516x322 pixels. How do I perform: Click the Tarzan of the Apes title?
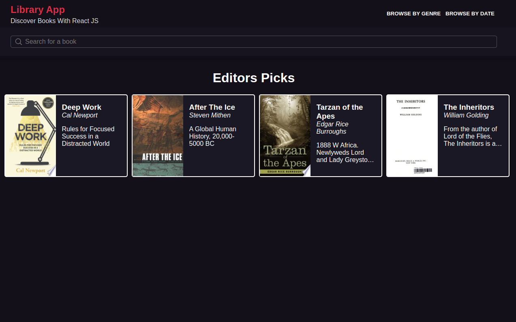tap(339, 111)
